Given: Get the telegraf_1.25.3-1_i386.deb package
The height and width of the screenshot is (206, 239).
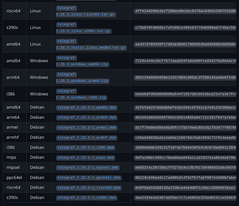Looking at the screenshot, I should 85,148.
